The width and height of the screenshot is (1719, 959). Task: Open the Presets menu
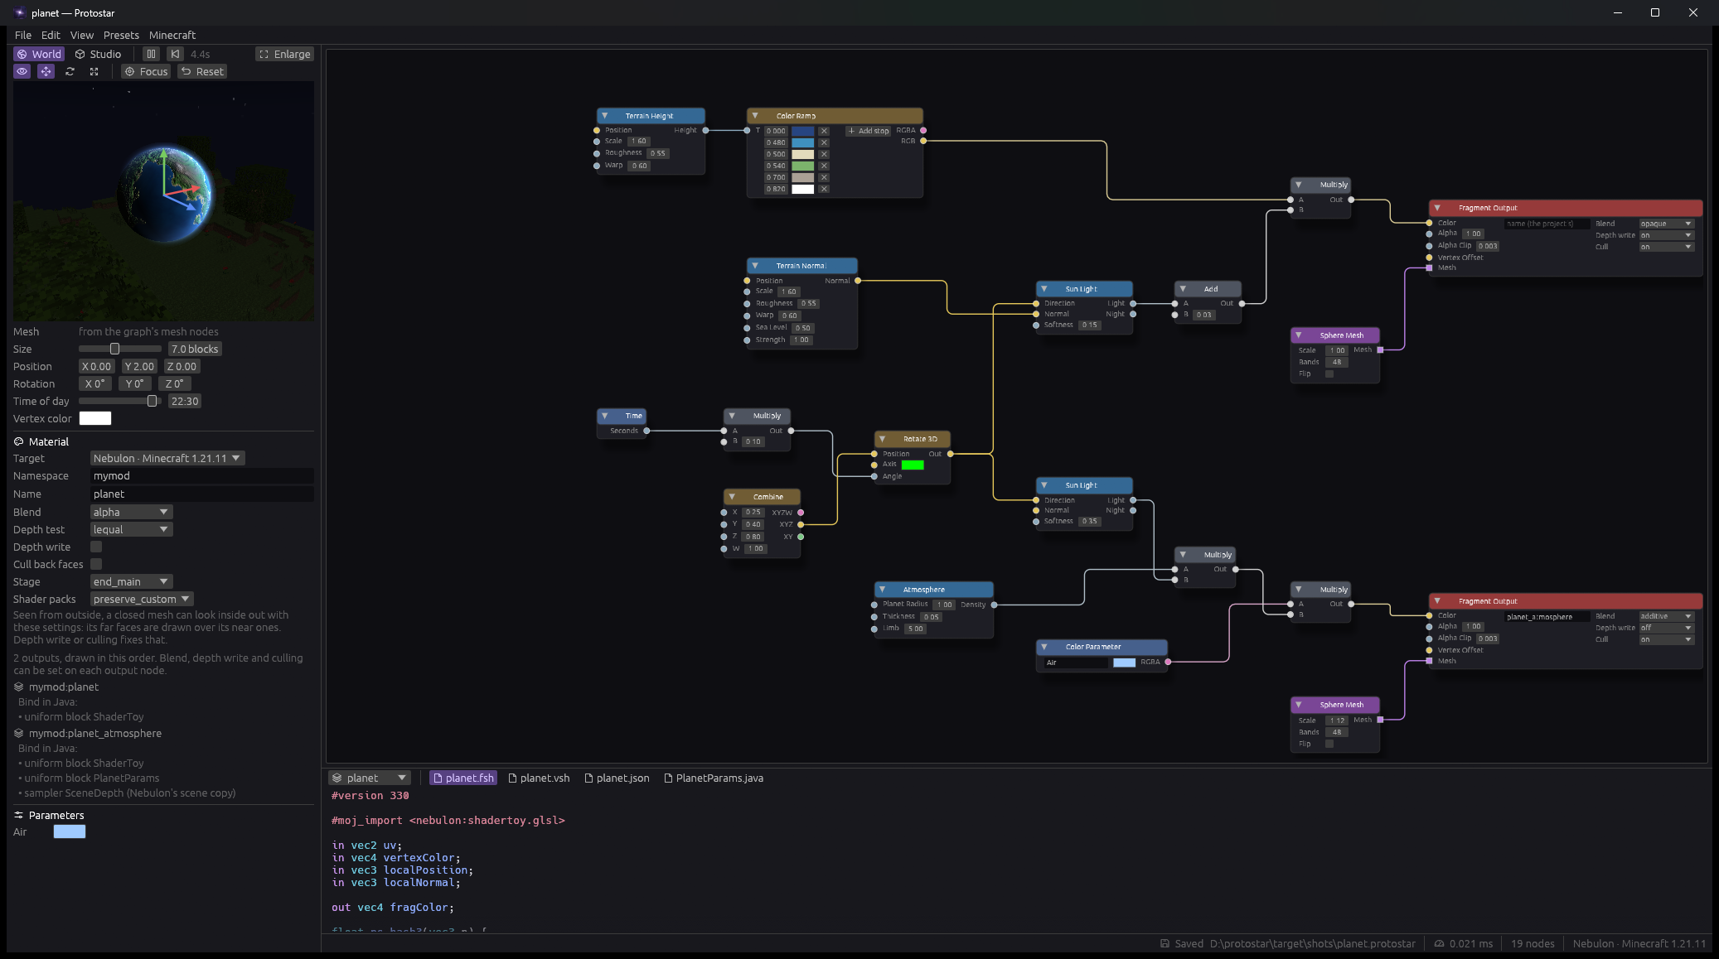click(x=121, y=35)
